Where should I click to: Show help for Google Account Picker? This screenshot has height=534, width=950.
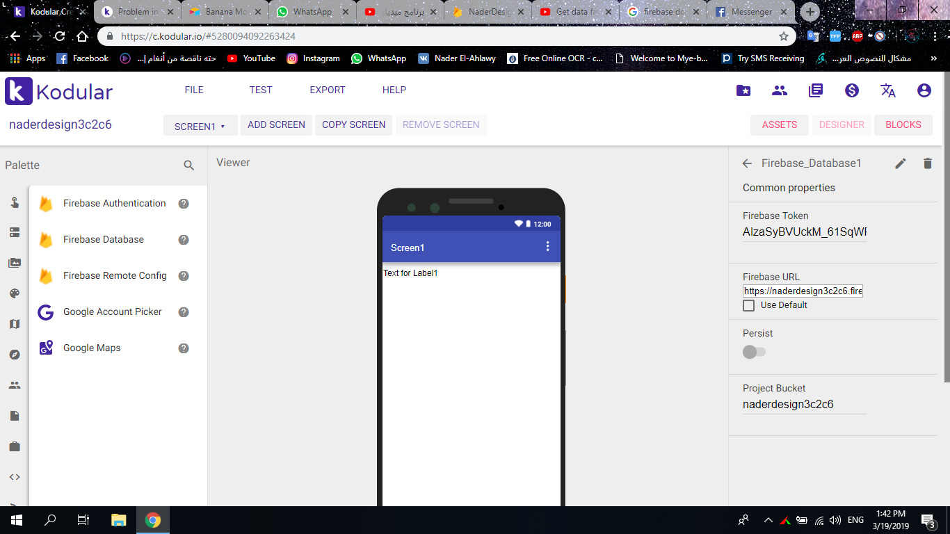click(x=184, y=312)
